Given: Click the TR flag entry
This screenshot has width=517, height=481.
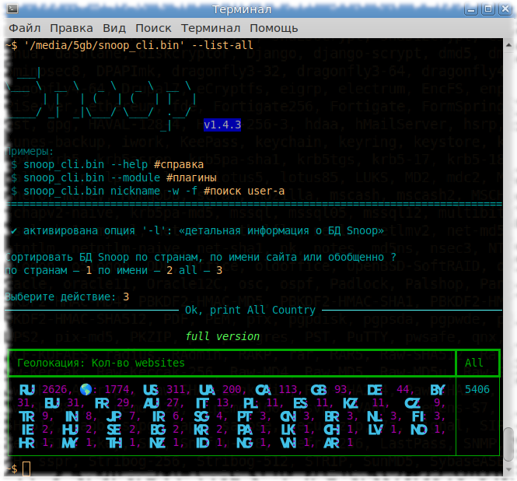Looking at the screenshot, I should [27, 416].
